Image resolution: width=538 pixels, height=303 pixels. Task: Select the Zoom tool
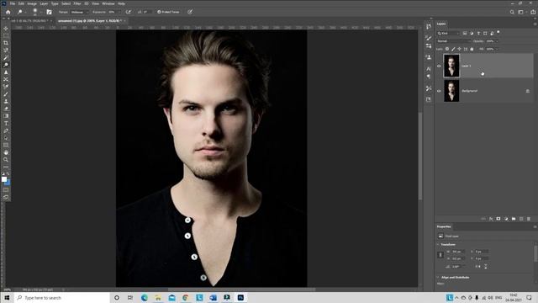(x=6, y=159)
